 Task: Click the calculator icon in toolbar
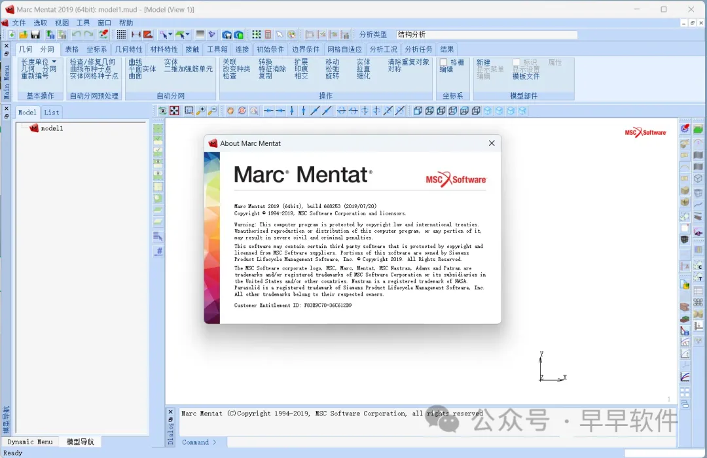[268, 35]
